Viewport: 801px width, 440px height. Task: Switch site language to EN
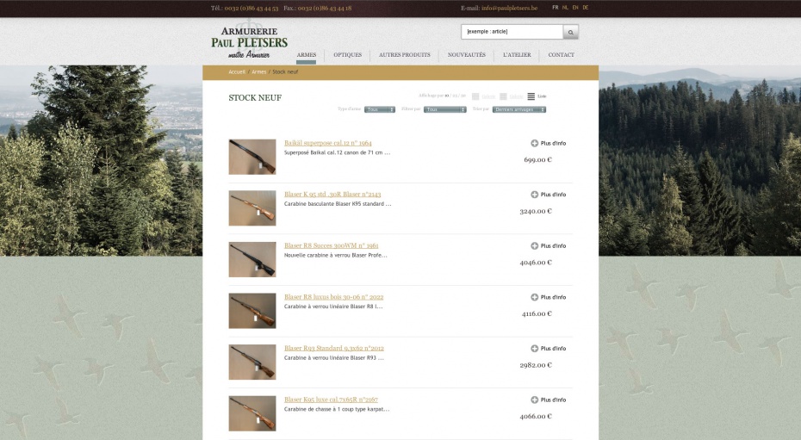click(575, 8)
